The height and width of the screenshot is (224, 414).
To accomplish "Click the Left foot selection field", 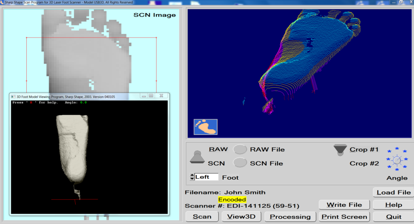I will click(206, 177).
